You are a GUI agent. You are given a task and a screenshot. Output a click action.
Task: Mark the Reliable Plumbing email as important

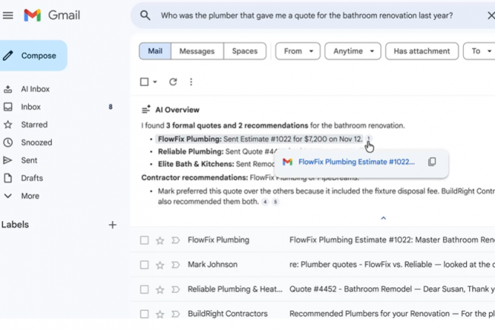click(175, 289)
